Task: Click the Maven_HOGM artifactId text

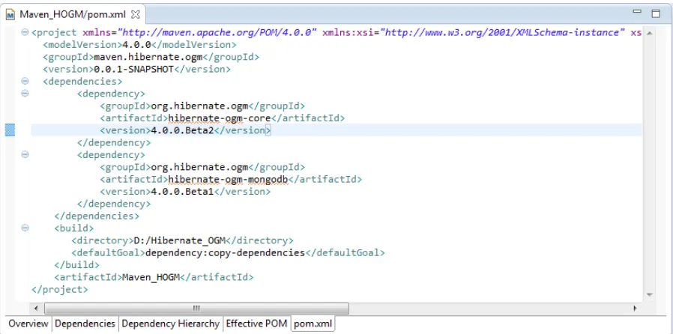Action: click(x=151, y=277)
